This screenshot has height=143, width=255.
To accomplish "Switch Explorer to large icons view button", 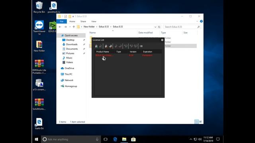I will (x=201, y=122).
